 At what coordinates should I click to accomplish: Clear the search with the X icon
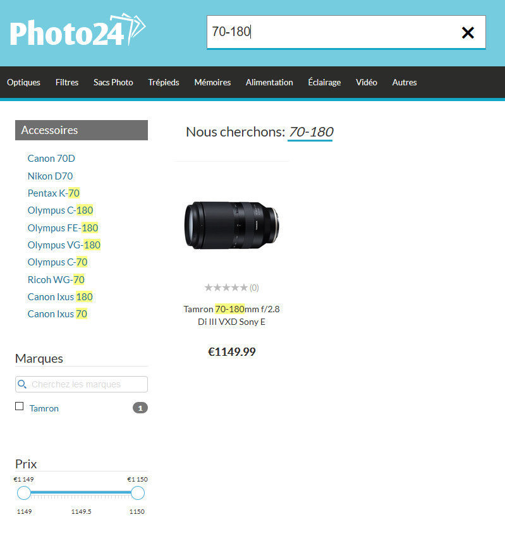point(468,33)
